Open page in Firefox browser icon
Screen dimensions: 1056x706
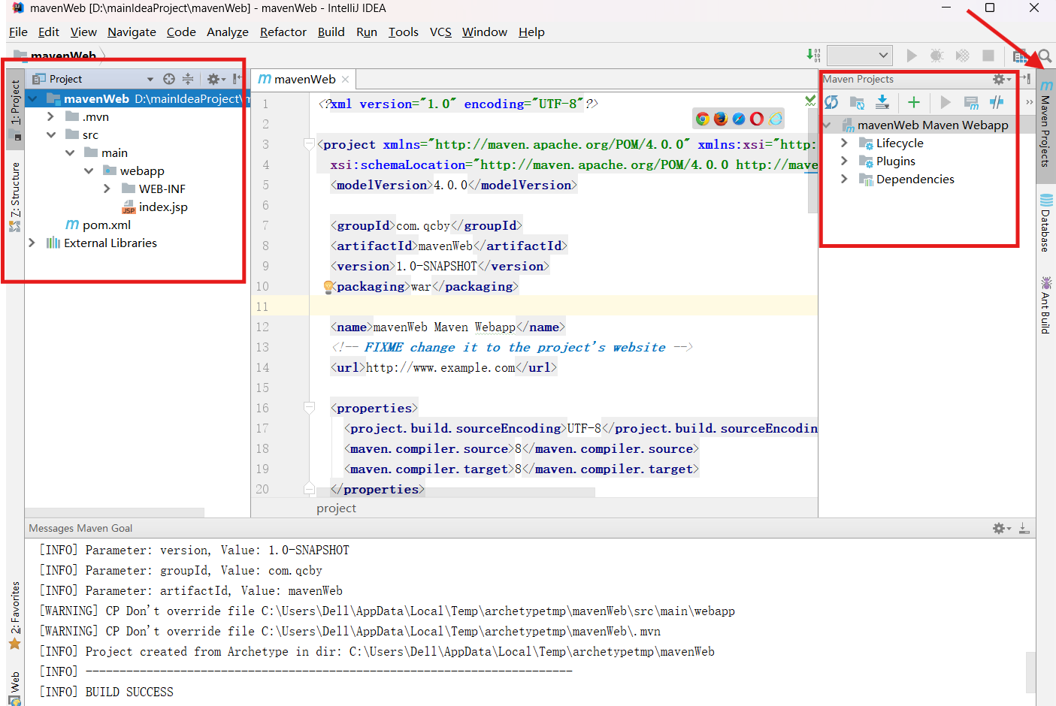click(721, 119)
